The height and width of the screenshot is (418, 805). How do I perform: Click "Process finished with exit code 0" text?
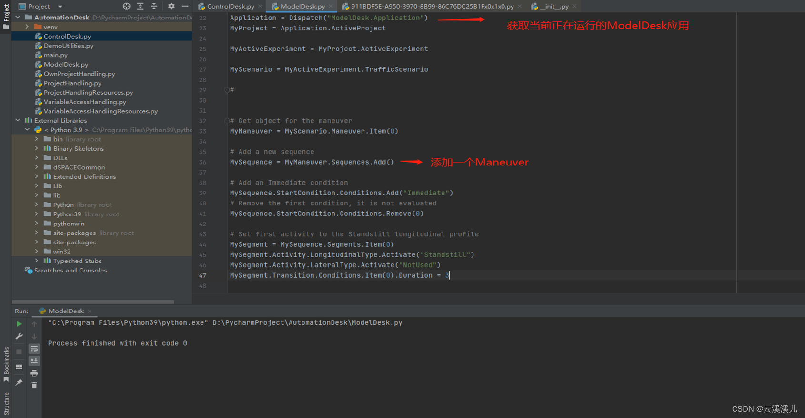117,343
